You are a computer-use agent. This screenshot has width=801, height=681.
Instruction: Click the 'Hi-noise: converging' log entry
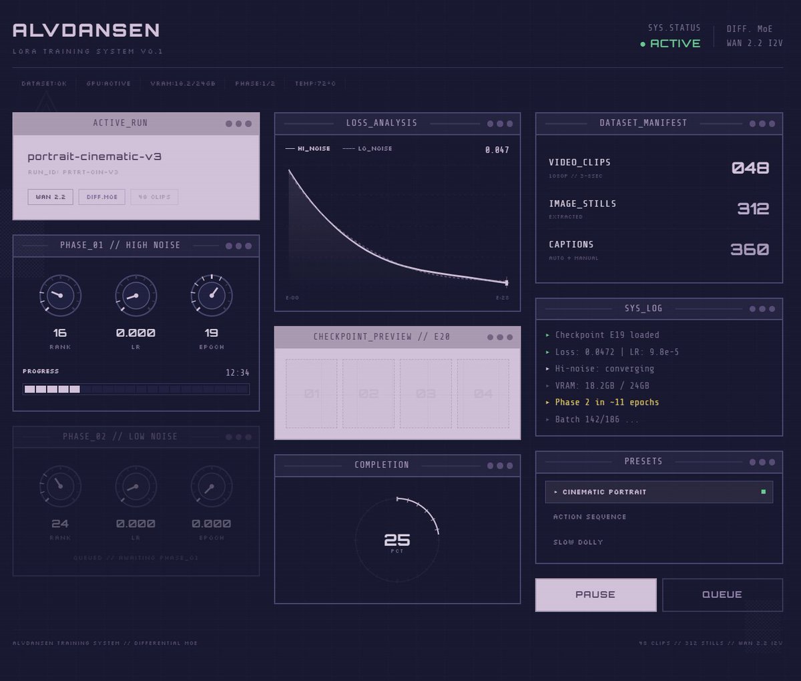[x=605, y=369]
